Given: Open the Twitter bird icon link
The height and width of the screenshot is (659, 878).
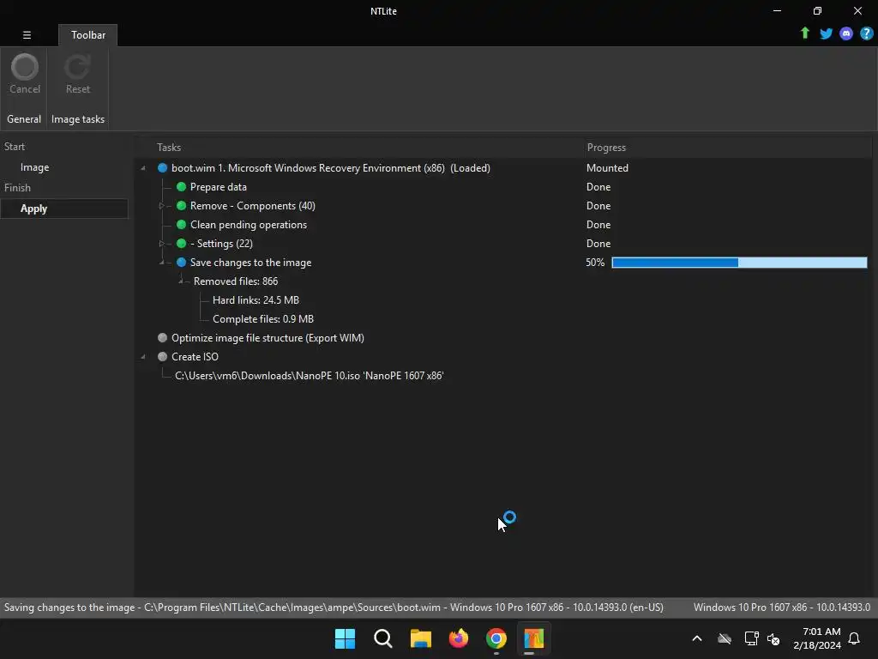Looking at the screenshot, I should tap(826, 33).
